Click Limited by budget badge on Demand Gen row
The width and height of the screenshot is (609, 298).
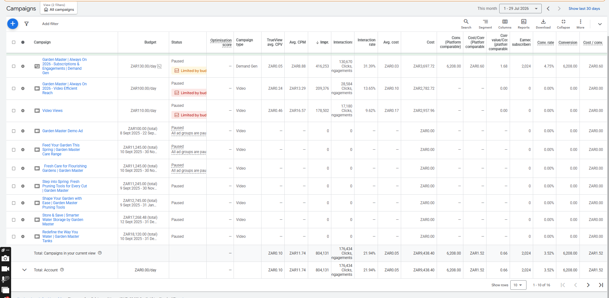pos(189,71)
